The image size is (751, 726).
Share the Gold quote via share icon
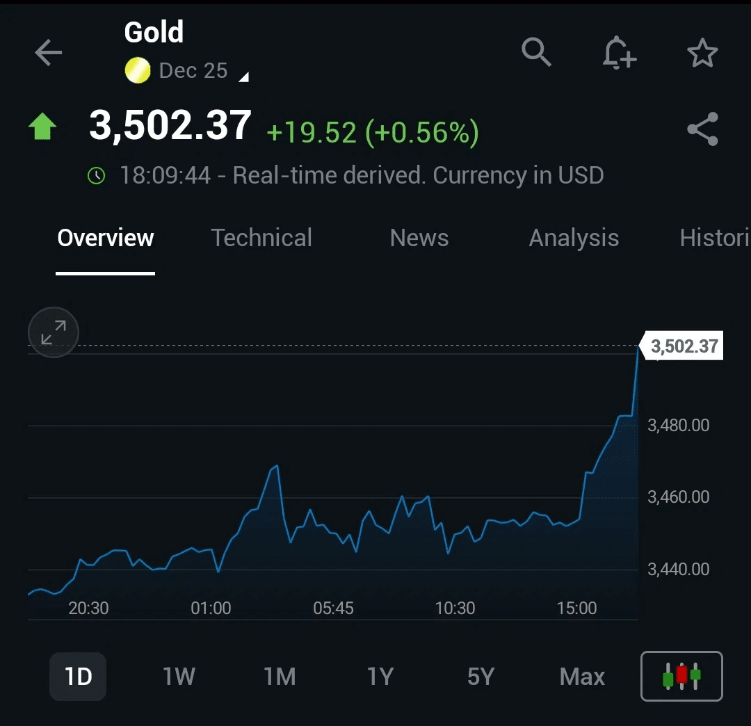(x=702, y=129)
